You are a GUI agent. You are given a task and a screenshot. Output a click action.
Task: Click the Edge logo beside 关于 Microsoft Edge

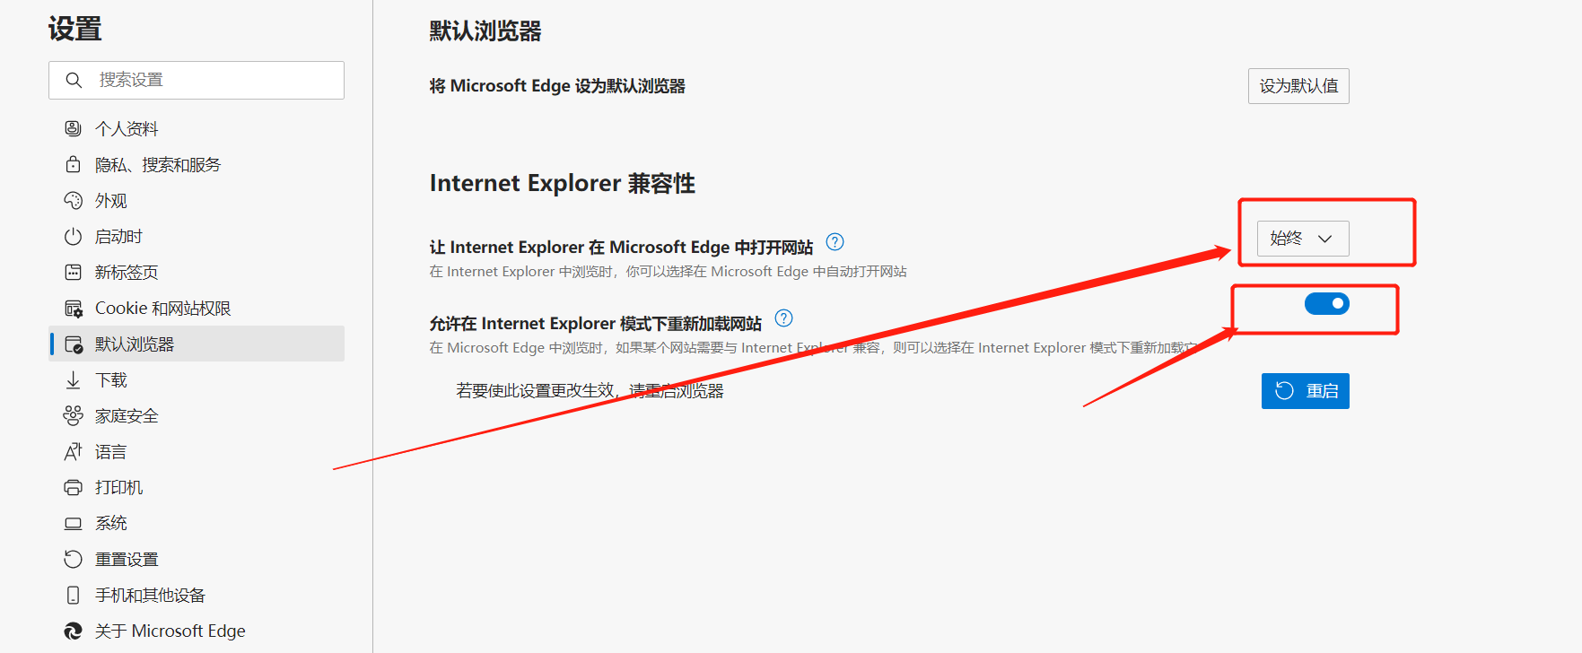point(73,631)
